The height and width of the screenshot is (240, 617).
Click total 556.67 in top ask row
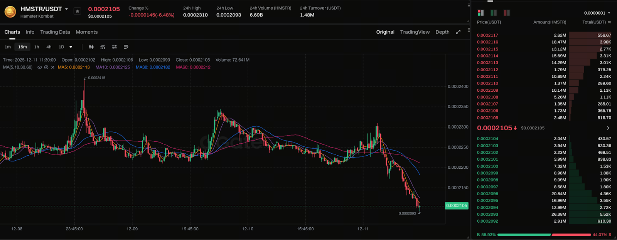point(604,35)
